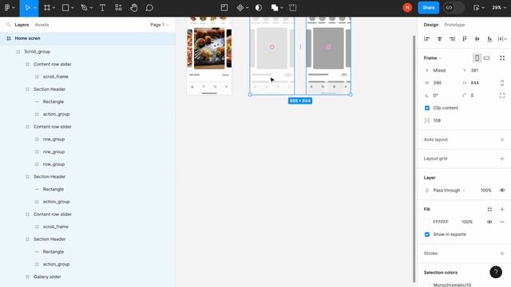Open Pass through blend mode dropdown
This screenshot has height=287, width=511.
449,191
